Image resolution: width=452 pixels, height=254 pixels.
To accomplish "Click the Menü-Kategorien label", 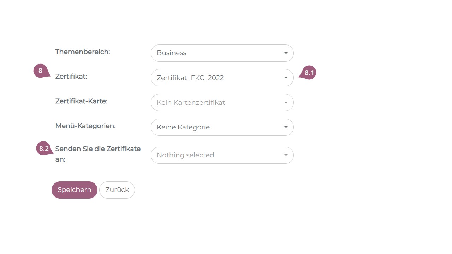I will pyautogui.click(x=85, y=126).
